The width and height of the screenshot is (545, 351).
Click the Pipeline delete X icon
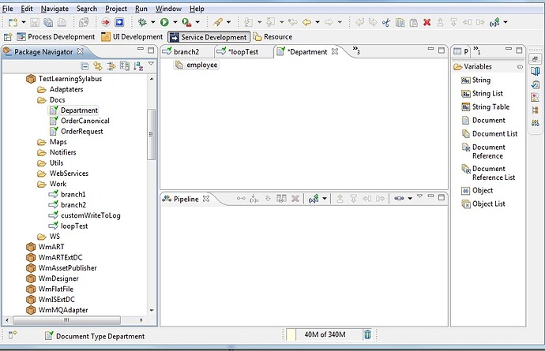click(295, 199)
